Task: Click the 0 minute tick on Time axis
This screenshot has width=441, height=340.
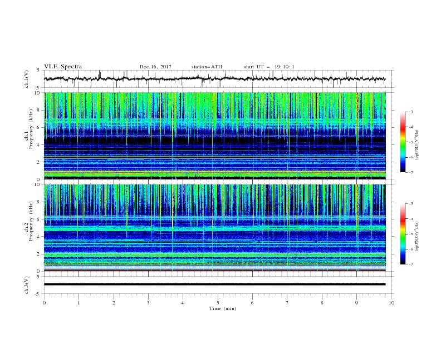Action: point(44,303)
